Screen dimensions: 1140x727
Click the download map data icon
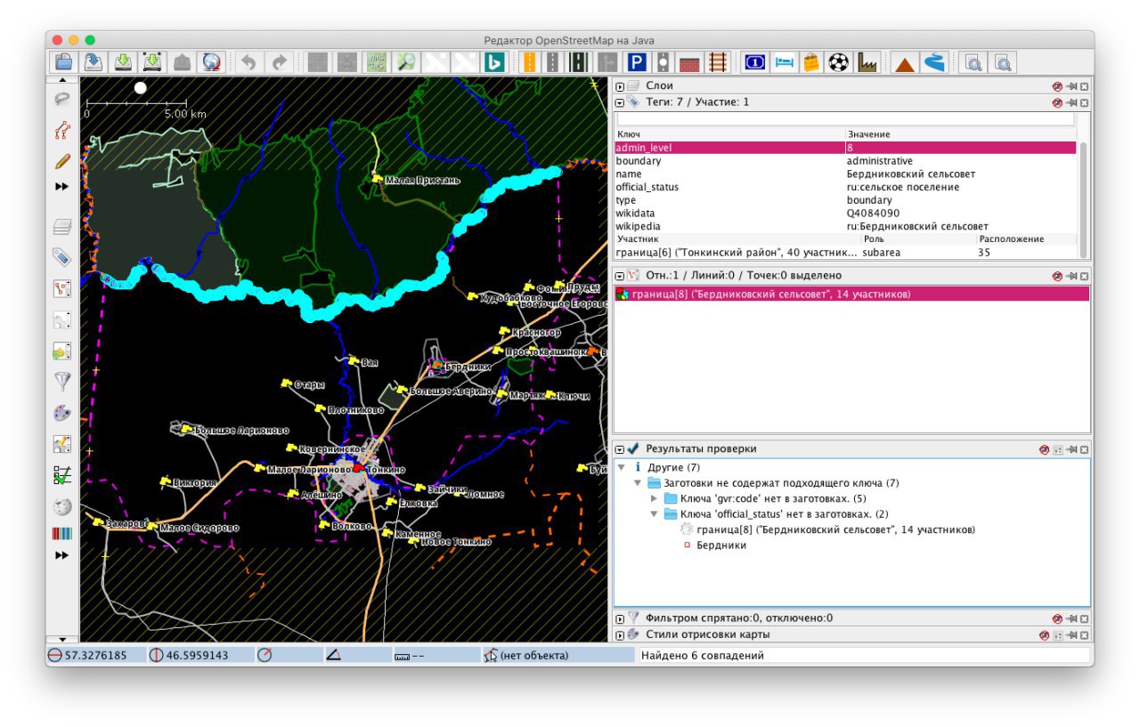pyautogui.click(x=123, y=61)
